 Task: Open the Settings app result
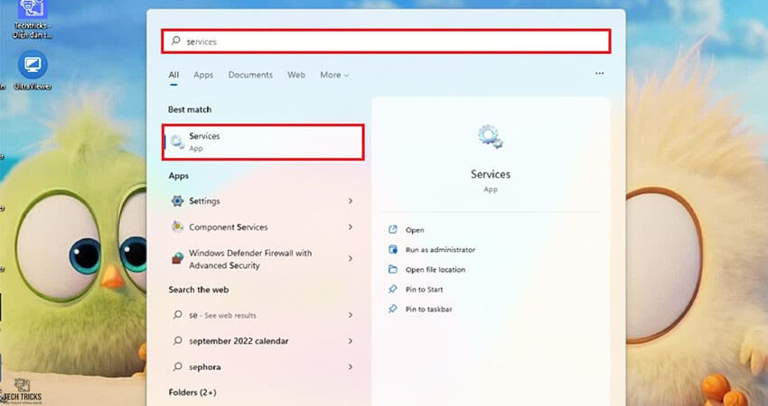[x=264, y=201]
